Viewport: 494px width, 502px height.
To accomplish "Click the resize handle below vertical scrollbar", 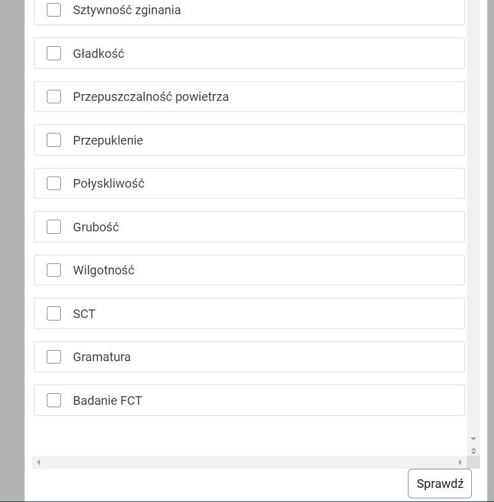I will pos(473,451).
